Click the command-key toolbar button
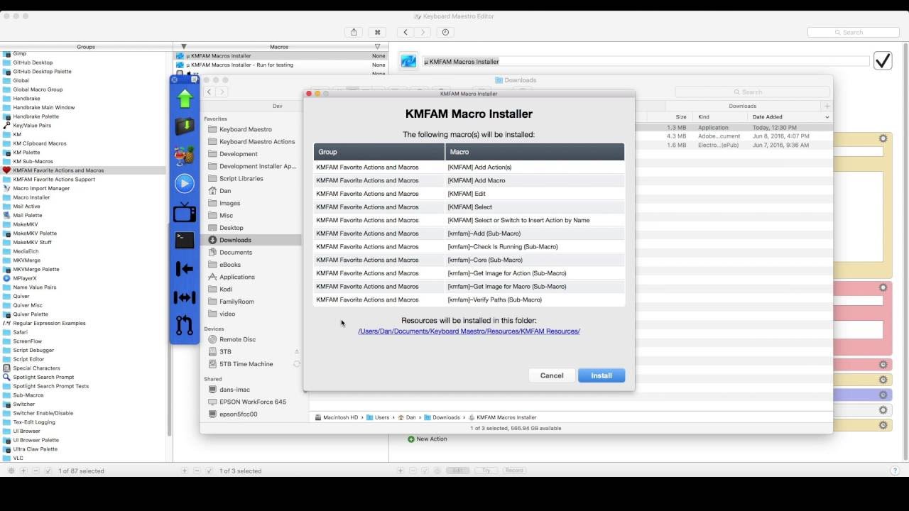 click(378, 32)
